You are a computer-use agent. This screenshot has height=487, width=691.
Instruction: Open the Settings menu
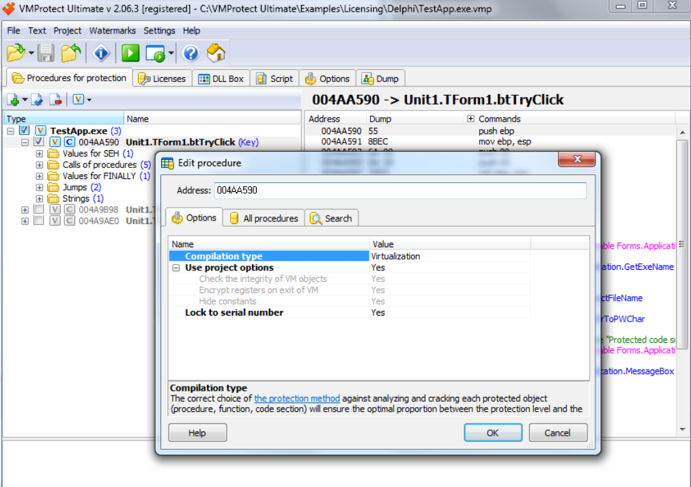pyautogui.click(x=159, y=31)
